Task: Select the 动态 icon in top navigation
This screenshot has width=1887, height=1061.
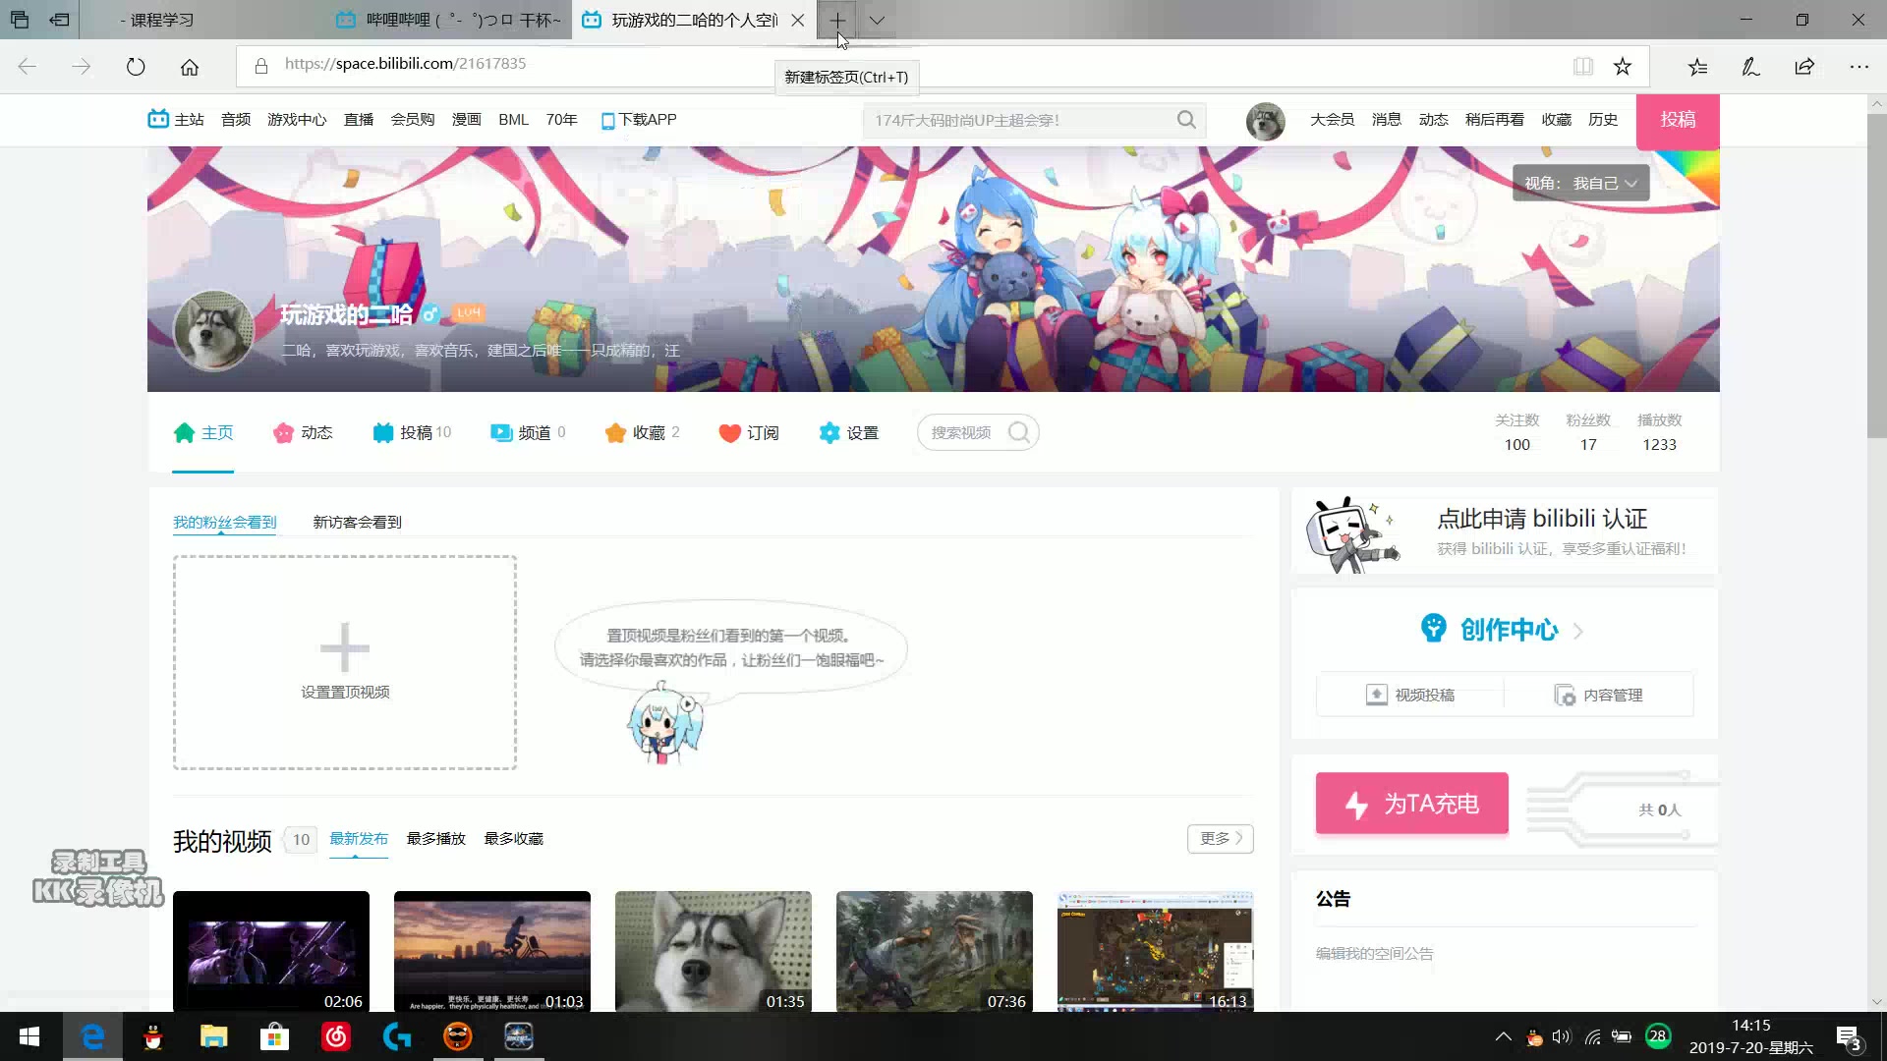Action: [x=1434, y=119]
